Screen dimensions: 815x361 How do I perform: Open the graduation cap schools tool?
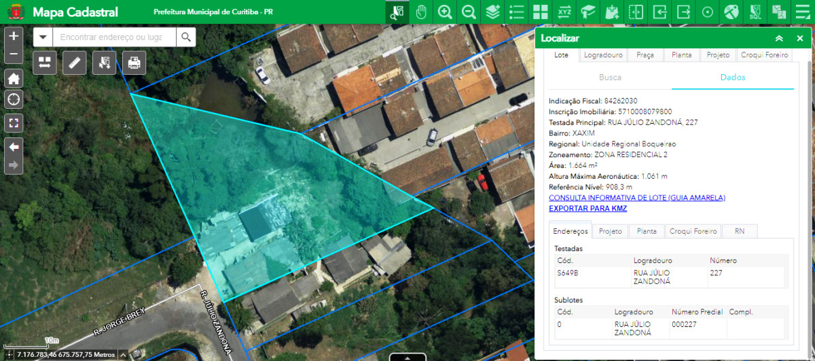click(x=588, y=12)
